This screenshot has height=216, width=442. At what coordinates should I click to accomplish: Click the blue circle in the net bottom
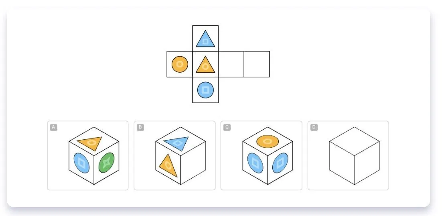click(205, 90)
